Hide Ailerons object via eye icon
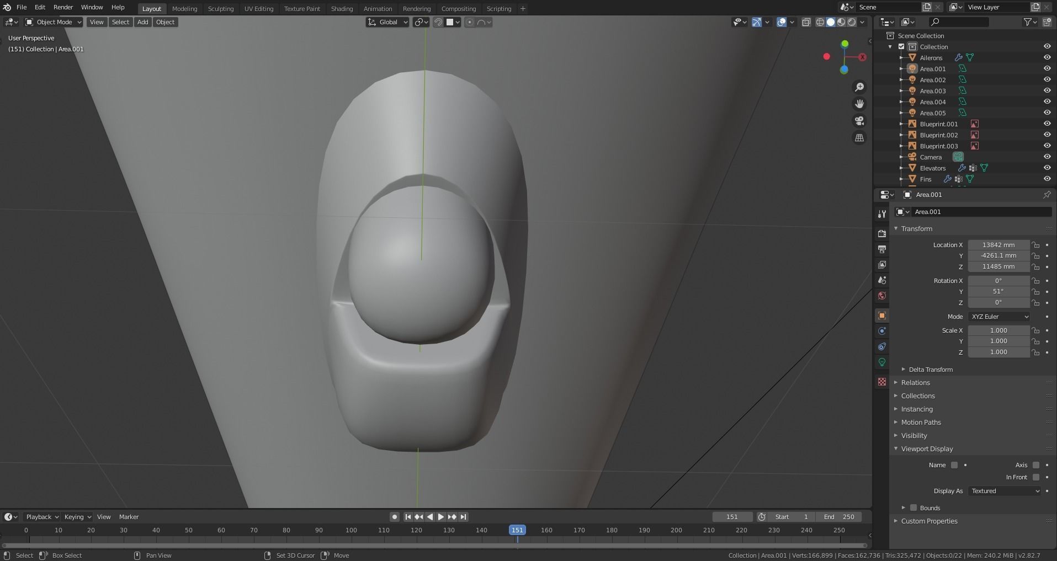This screenshot has width=1057, height=561. pyautogui.click(x=1047, y=57)
